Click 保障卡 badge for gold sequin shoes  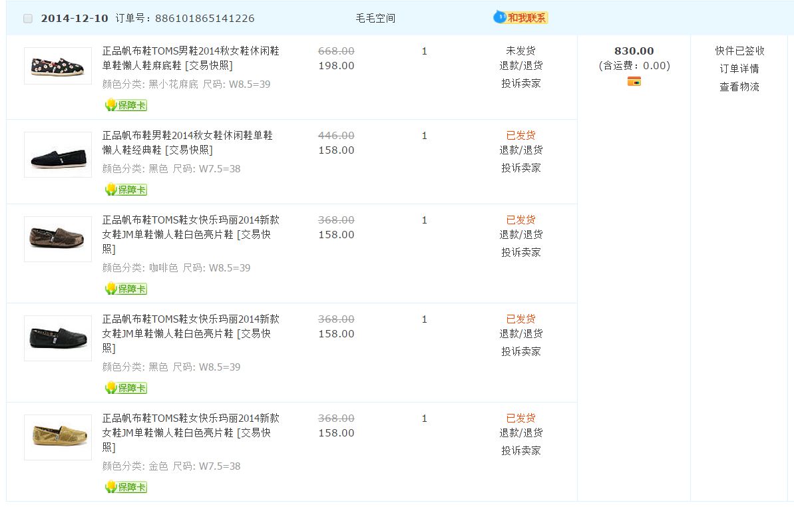click(x=126, y=487)
